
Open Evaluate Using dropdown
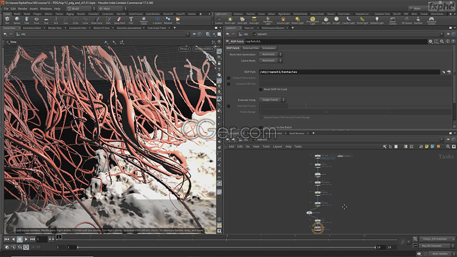(x=272, y=100)
